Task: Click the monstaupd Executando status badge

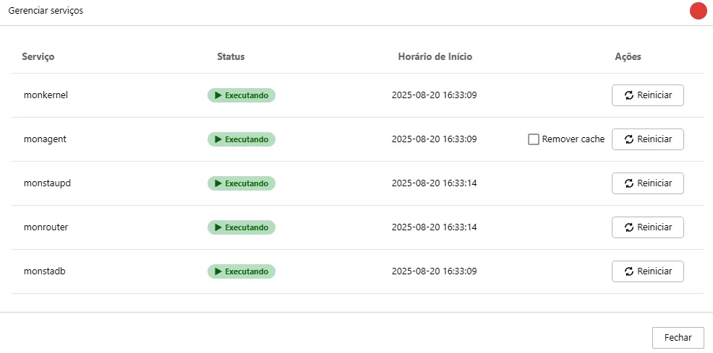Action: [x=242, y=183]
